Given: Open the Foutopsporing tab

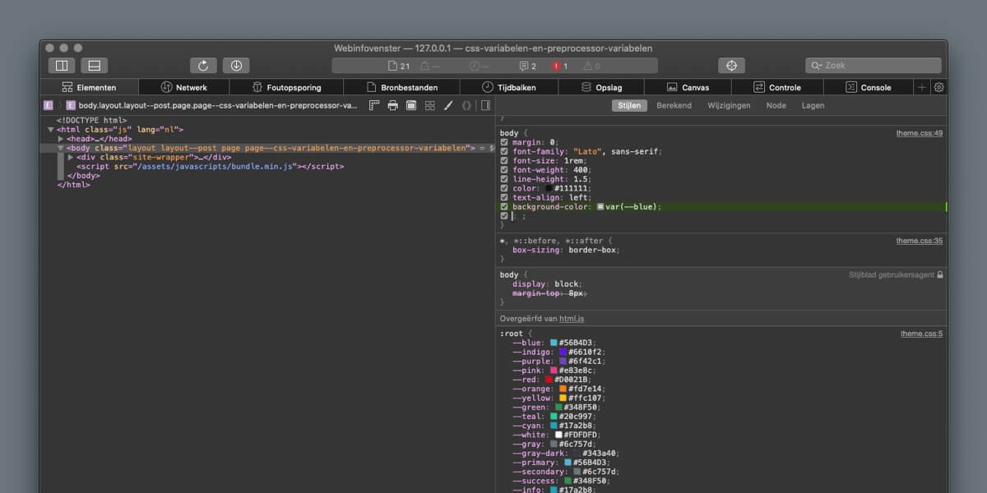Looking at the screenshot, I should pos(287,87).
